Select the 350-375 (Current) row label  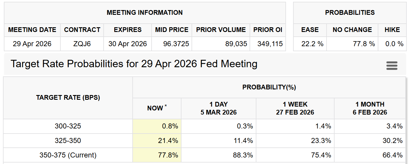pos(68,155)
